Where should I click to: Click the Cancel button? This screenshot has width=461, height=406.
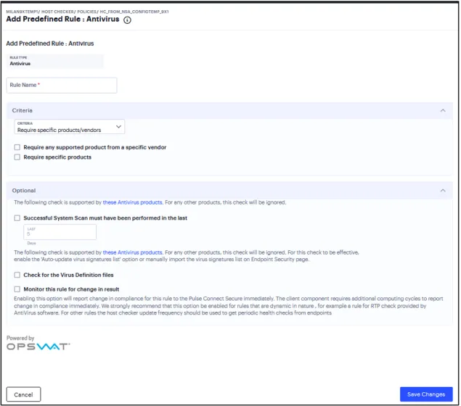pos(23,394)
